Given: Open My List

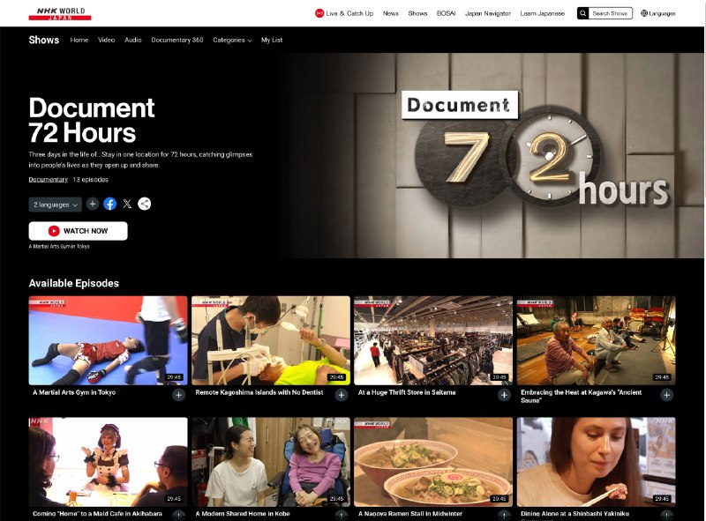Looking at the screenshot, I should (272, 40).
